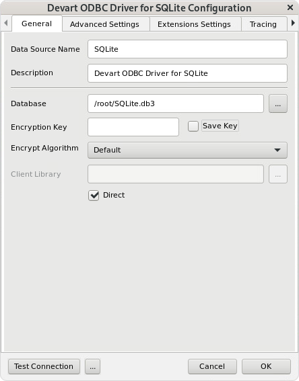The image size is (299, 381).
Task: Edit the Database path field
Action: point(176,103)
